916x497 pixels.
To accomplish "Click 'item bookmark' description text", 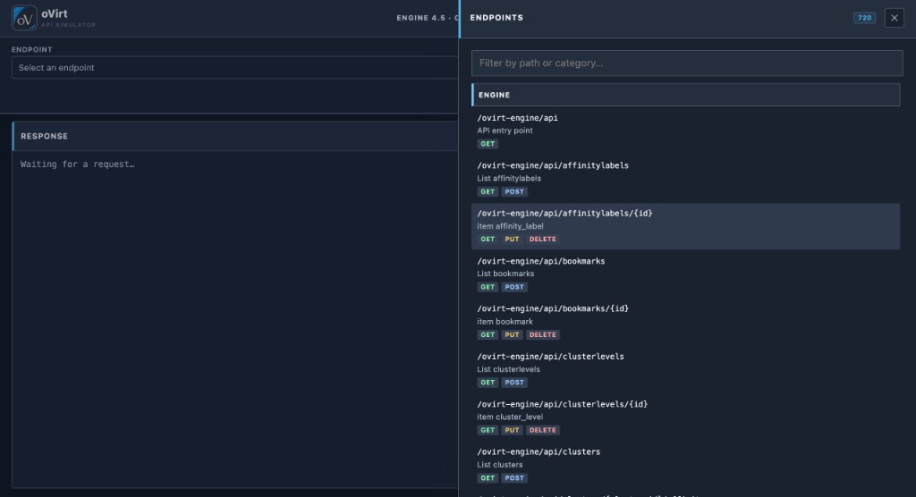I will [x=505, y=322].
